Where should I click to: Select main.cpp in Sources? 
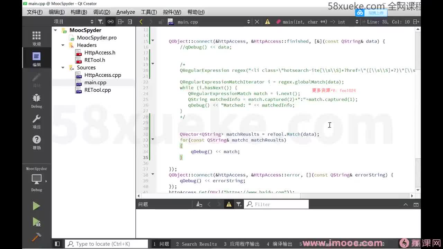click(x=95, y=82)
